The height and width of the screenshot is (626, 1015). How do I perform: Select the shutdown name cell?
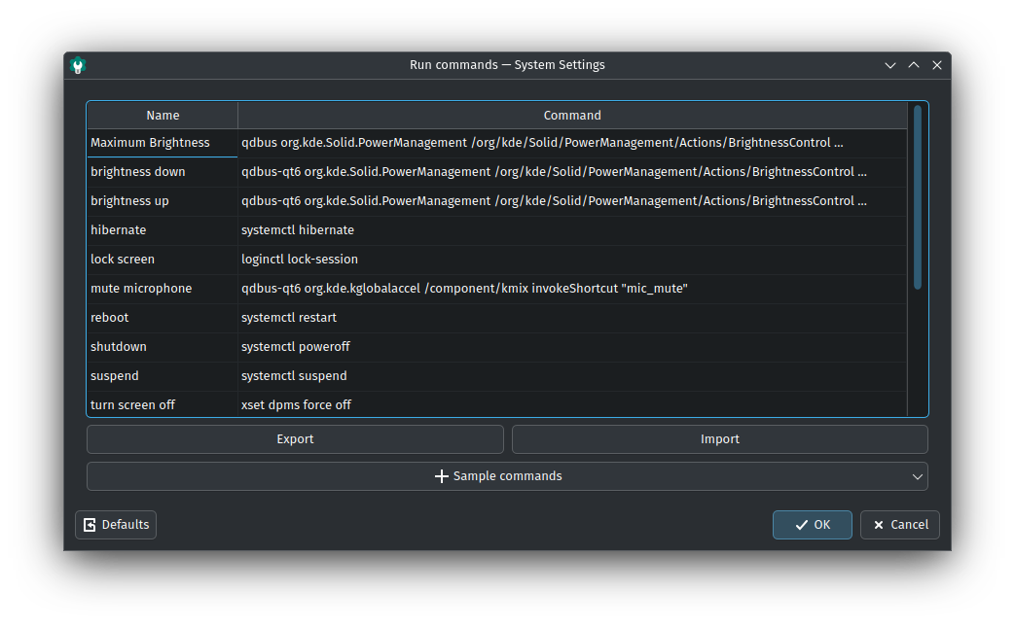163,347
